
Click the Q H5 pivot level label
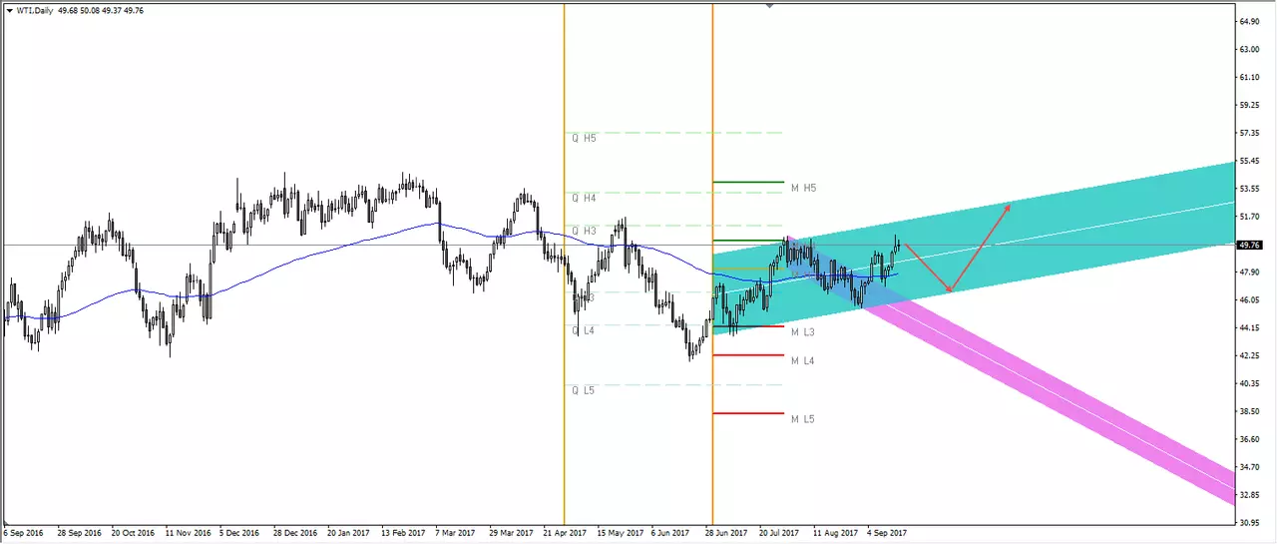(584, 138)
